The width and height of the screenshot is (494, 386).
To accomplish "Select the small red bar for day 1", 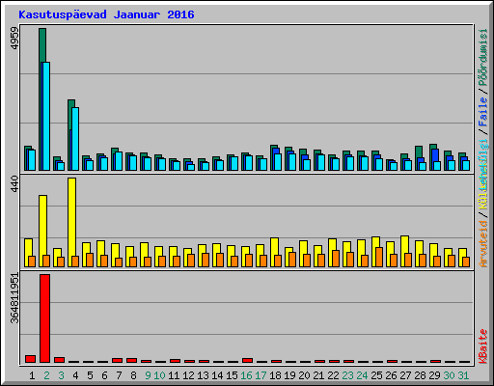I will 30,359.
